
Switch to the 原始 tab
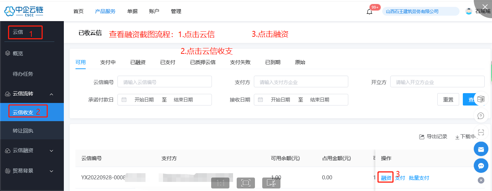[300, 62]
